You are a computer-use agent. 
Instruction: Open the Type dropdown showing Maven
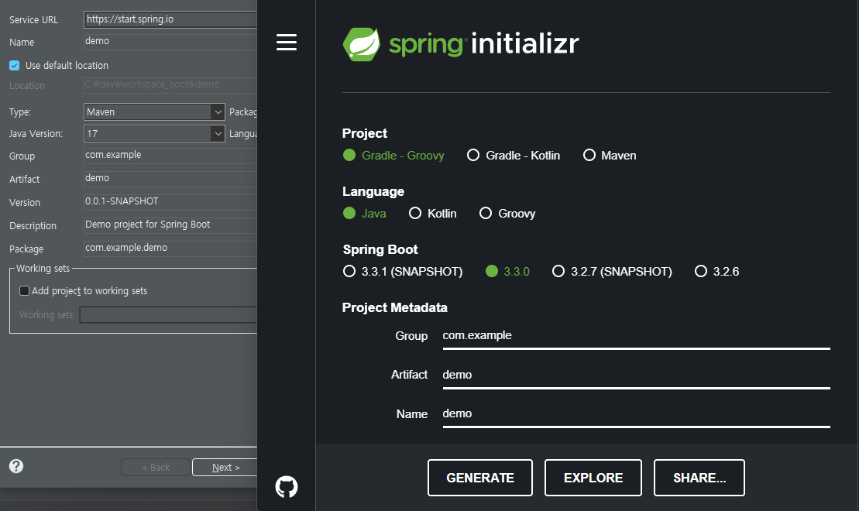[x=154, y=112]
